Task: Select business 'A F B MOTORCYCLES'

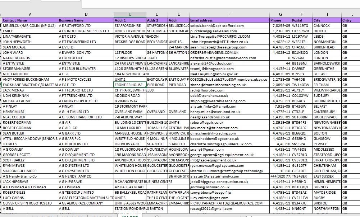Action: tap(86, 79)
